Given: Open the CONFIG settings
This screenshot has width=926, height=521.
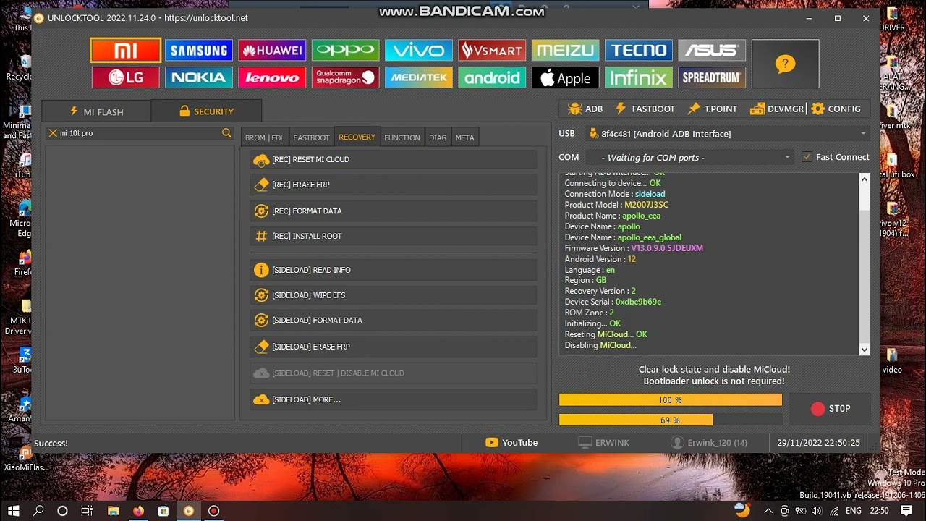Looking at the screenshot, I should pyautogui.click(x=836, y=109).
